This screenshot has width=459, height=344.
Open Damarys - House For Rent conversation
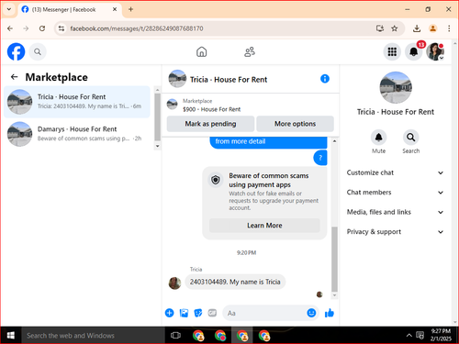[x=77, y=134]
